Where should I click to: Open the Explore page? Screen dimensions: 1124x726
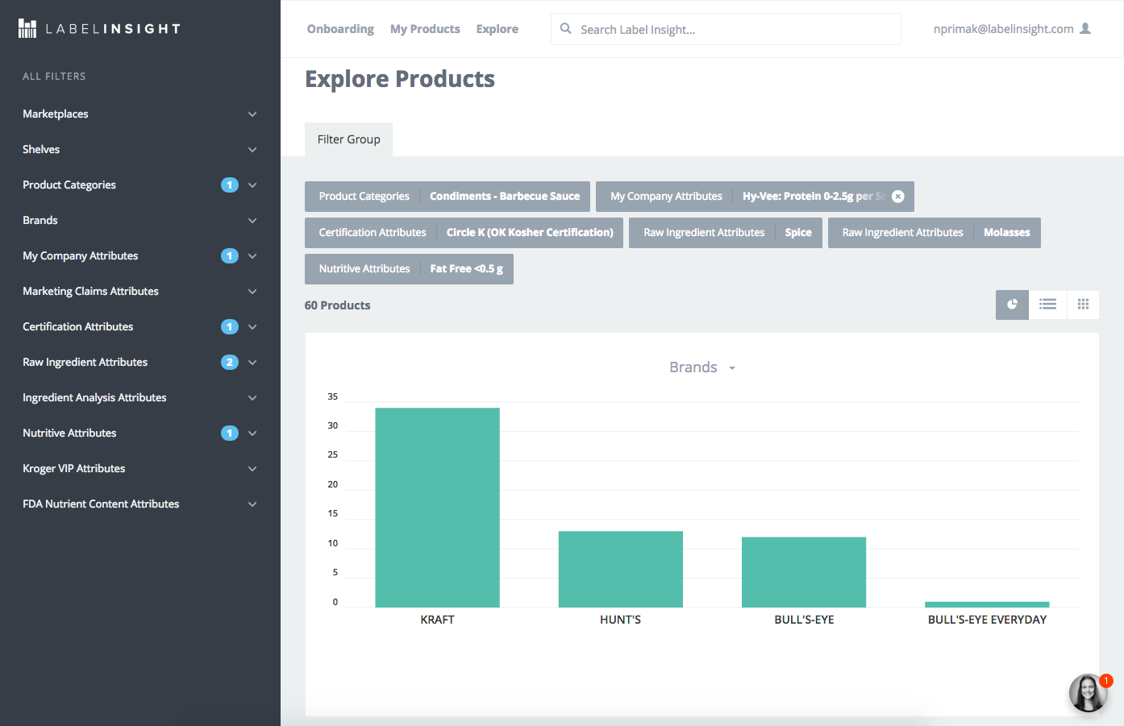497,29
